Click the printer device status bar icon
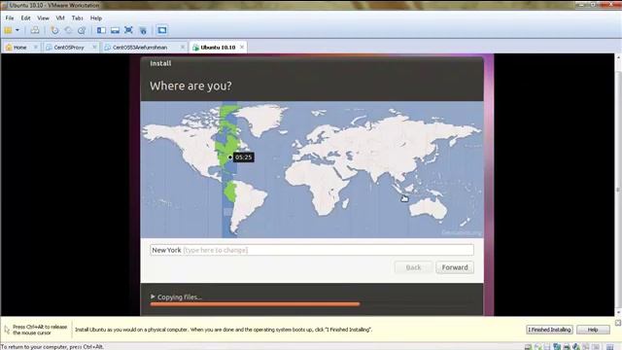622x350 pixels. (567, 347)
